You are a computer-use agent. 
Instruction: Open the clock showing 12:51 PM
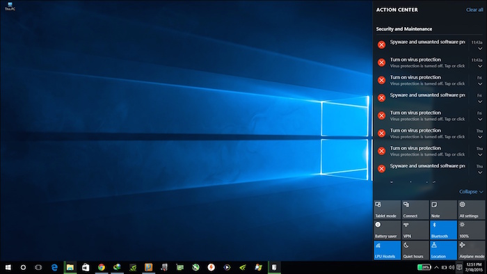pyautogui.click(x=474, y=267)
